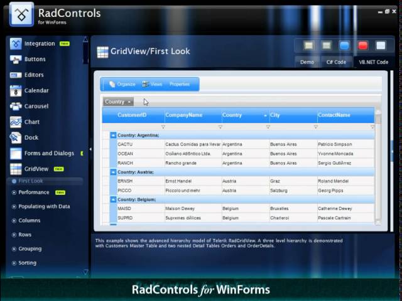The width and height of the screenshot is (402, 301).
Task: Click the Ernst Handel company cell
Action: 193,181
